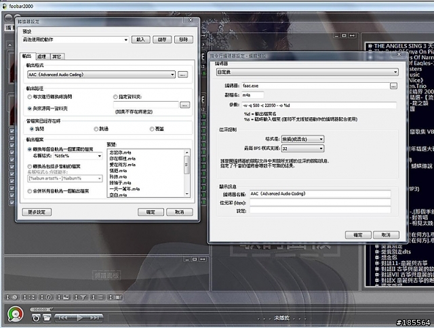Click the circled info icon in bottom toolbar
Viewport: 434px width, 328px height.
[x=49, y=298]
